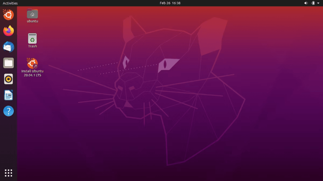This screenshot has width=323, height=181.
Task: Open the Files file manager
Action: [8, 63]
